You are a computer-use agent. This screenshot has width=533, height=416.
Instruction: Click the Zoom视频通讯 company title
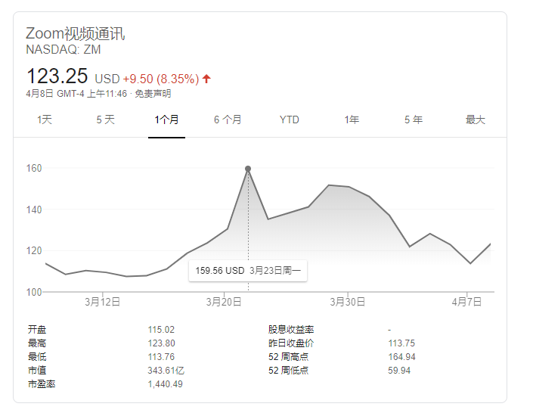click(76, 33)
